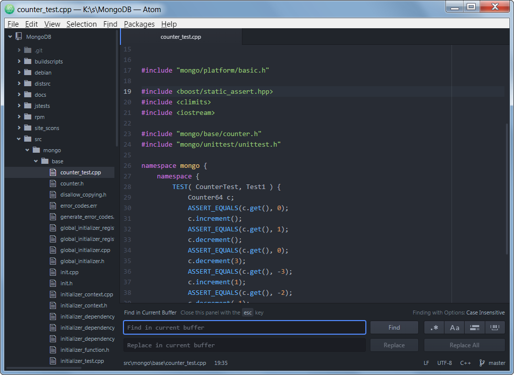
Task: Open the Find menu
Action: pyautogui.click(x=110, y=24)
